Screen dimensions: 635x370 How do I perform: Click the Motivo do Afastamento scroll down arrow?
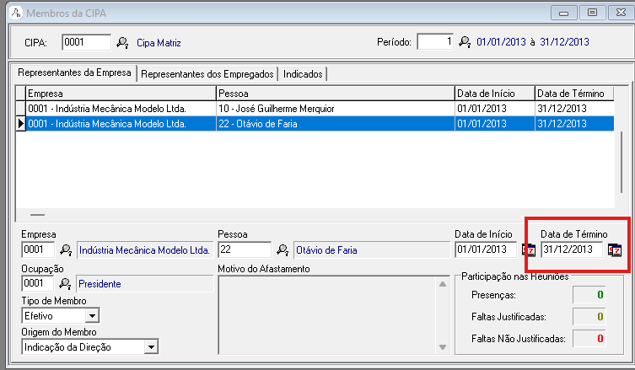click(443, 347)
